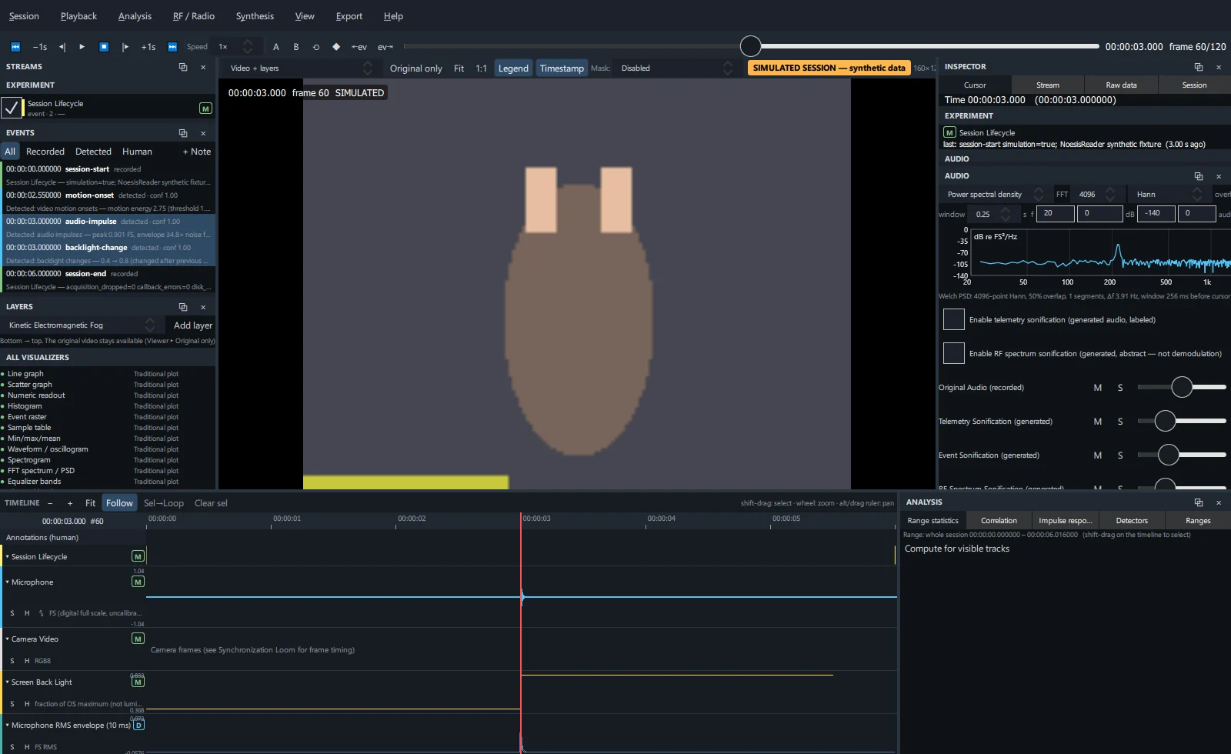This screenshot has width=1231, height=754.
Task: Mute the Original Audio (recorded) channel
Action: [1098, 388]
